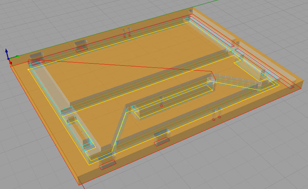
Task: Select the single red drill circle at model center
Action: tap(161, 106)
